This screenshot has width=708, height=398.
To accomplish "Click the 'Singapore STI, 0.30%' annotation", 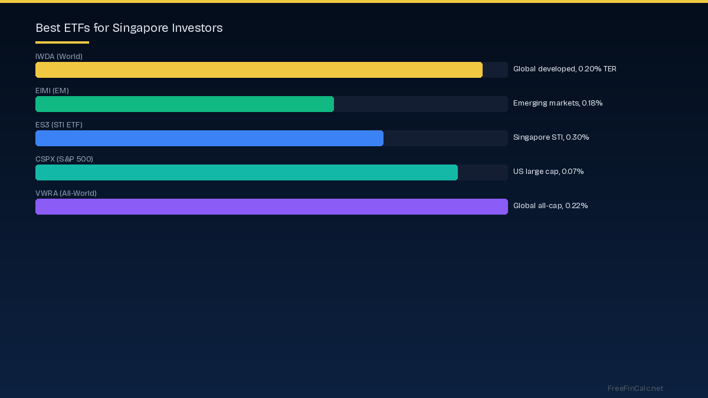I will 551,137.
